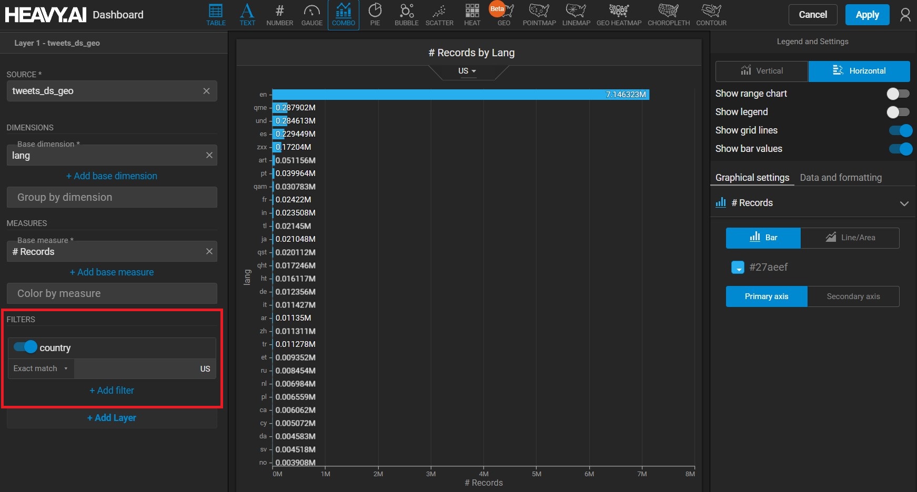Pick the Pie chart type
This screenshot has height=492, width=917.
[x=375, y=15]
